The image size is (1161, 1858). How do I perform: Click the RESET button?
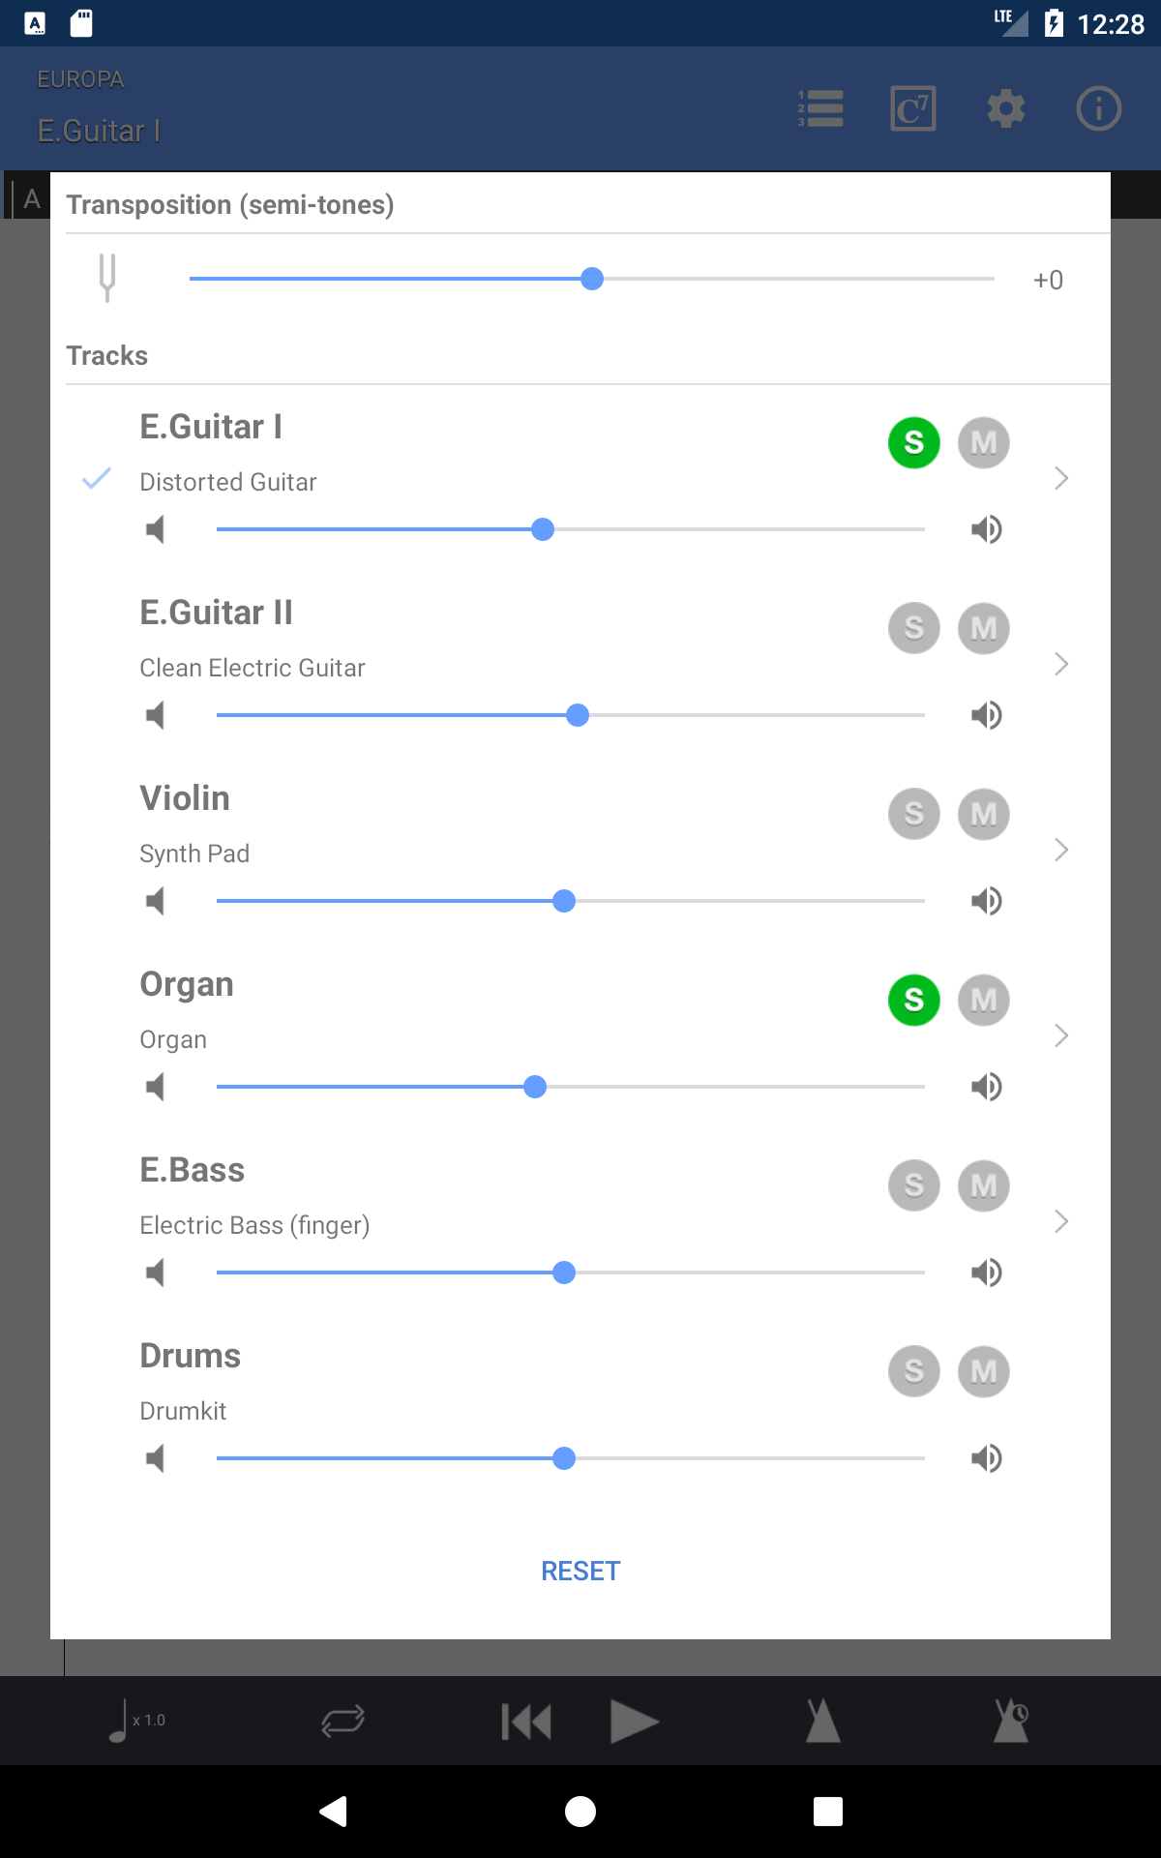click(580, 1571)
